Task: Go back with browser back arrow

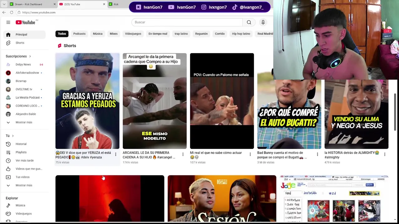Action: [4, 12]
